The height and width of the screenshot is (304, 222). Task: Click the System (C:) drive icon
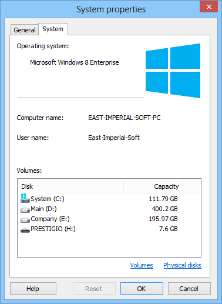pyautogui.click(x=25, y=198)
